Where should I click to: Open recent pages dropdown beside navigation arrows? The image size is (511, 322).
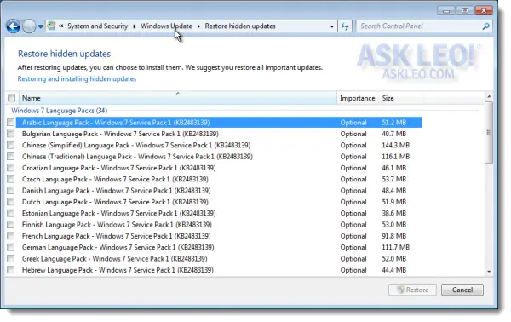tap(40, 26)
